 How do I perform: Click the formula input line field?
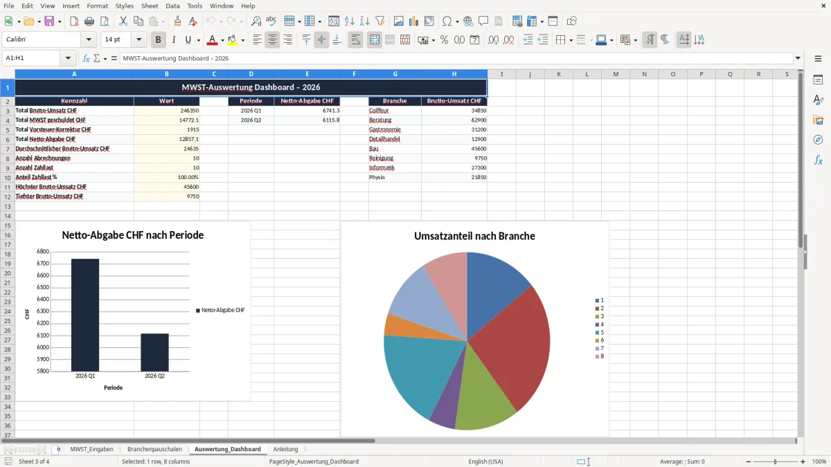click(456, 58)
